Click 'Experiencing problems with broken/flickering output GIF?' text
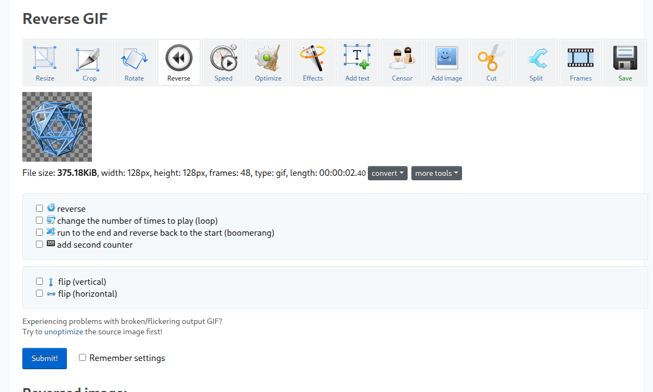653x392 pixels. [x=122, y=321]
